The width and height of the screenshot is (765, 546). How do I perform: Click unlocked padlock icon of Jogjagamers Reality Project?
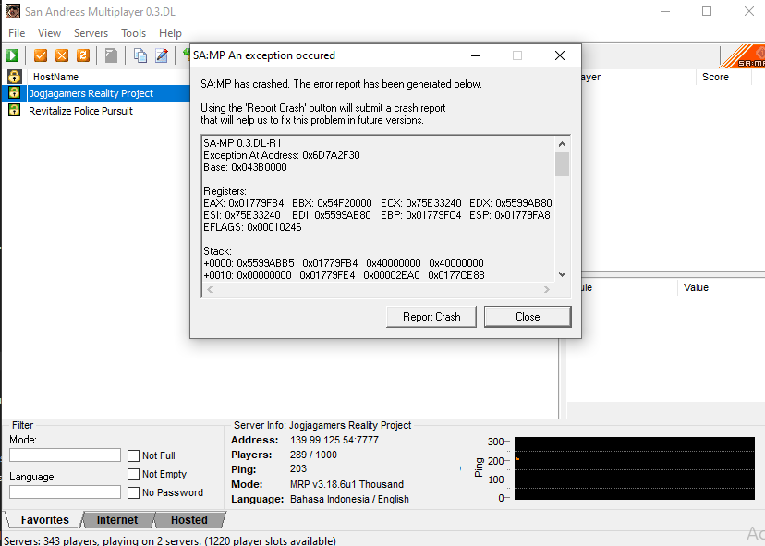click(14, 92)
